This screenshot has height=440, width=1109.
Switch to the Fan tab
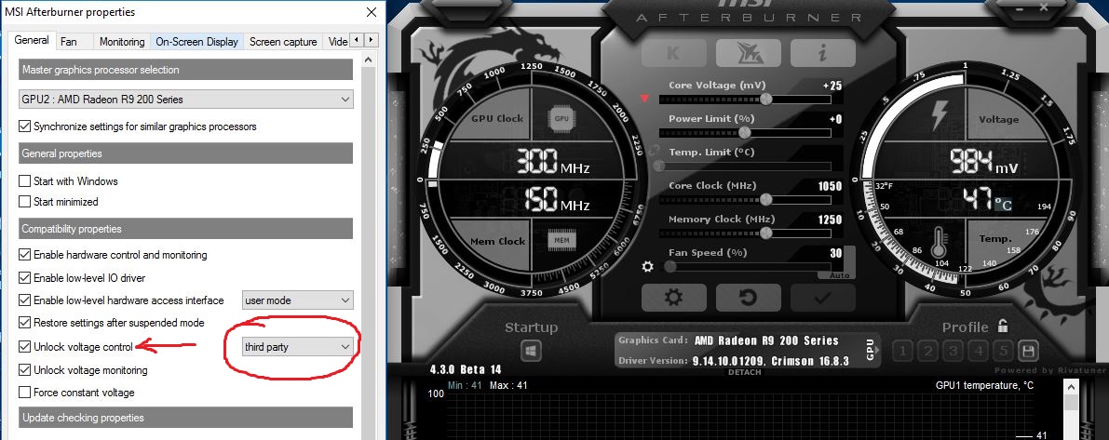(x=69, y=42)
